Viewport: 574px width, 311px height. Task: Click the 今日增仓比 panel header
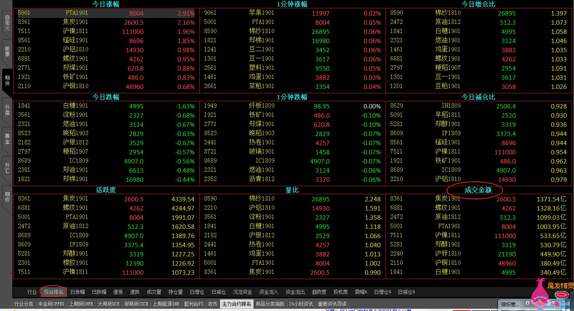(479, 4)
